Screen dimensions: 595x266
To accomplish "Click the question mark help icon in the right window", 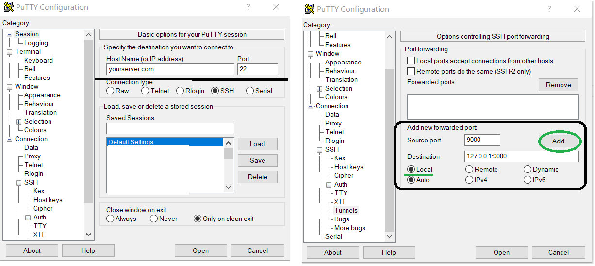I will point(549,9).
